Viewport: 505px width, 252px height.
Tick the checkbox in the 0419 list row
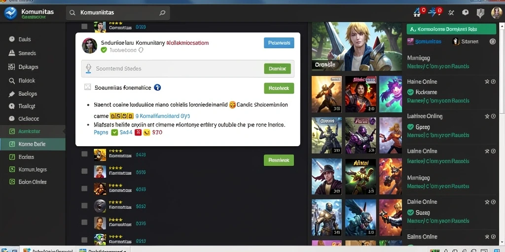coord(84,154)
